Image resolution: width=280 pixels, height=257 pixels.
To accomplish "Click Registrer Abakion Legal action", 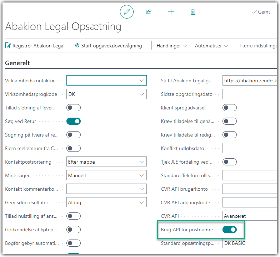I will click(35, 46).
